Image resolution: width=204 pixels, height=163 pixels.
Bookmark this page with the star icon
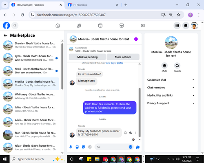click(179, 15)
